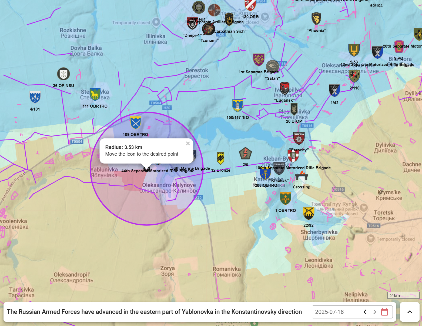Select the "Ferocity" unit emblem
Viewport: 422px width, 326px height.
pyautogui.click(x=299, y=138)
